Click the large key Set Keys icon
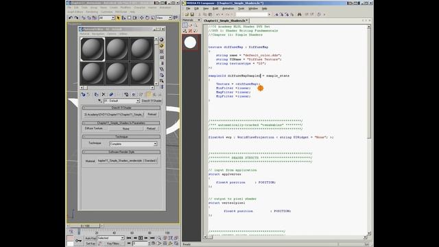This screenshot has width=439, height=247. (x=79, y=241)
